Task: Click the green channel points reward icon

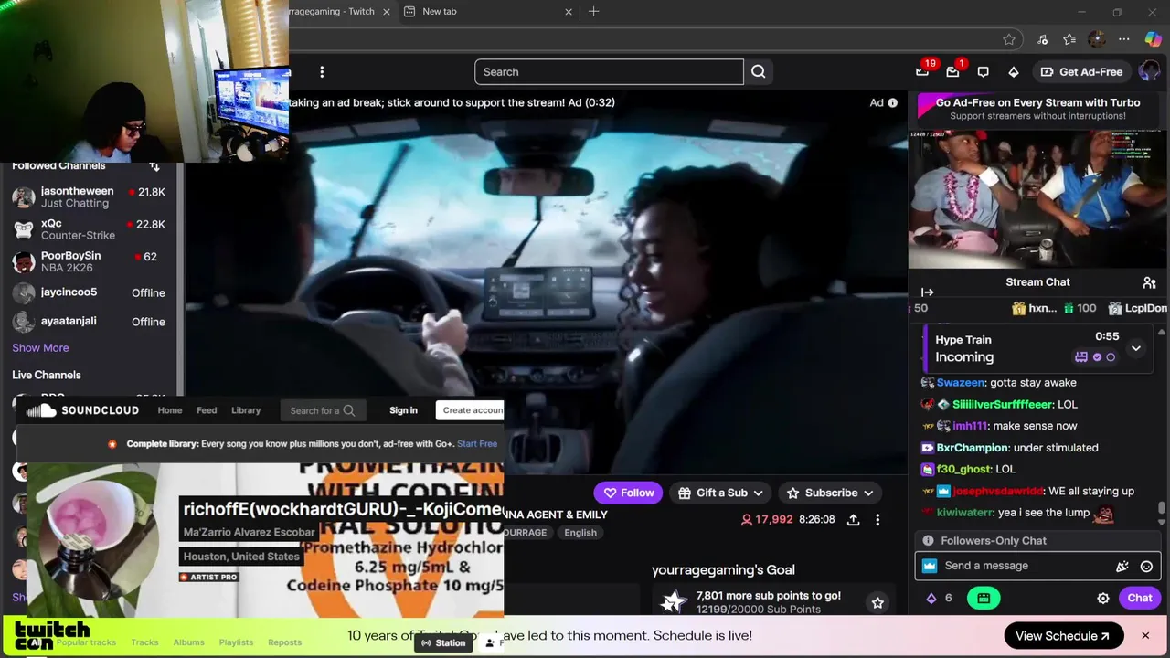Action: [984, 599]
